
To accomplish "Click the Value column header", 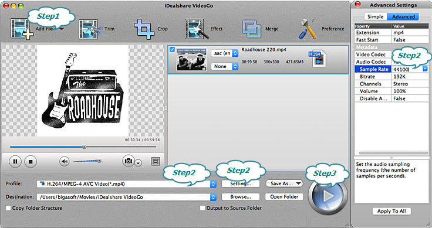I will click(410, 26).
